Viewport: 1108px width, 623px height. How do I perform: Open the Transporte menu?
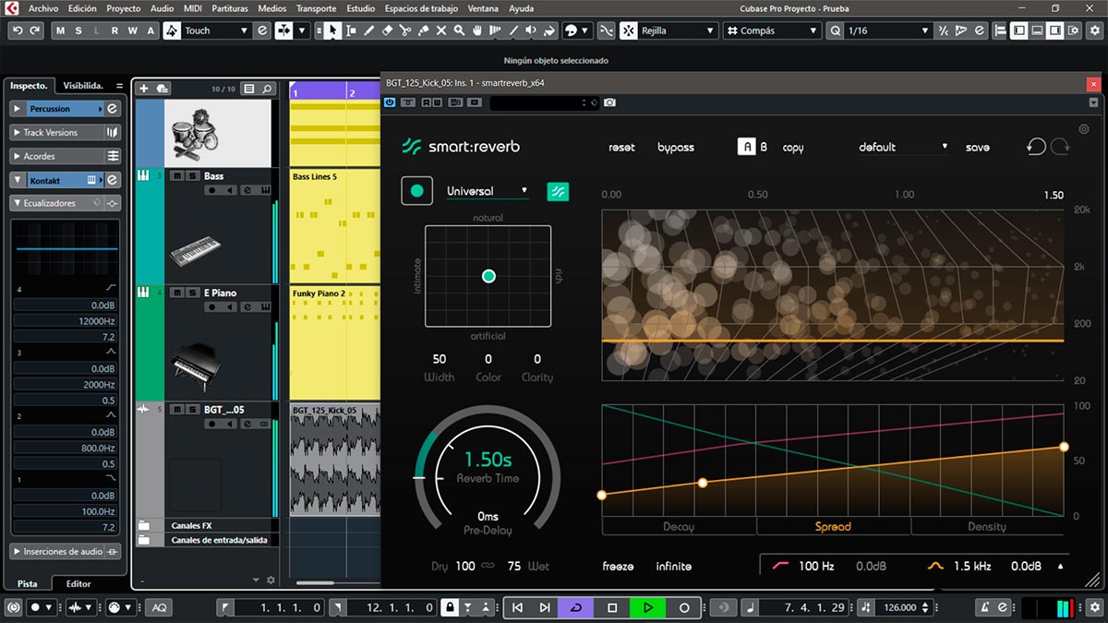[316, 7]
